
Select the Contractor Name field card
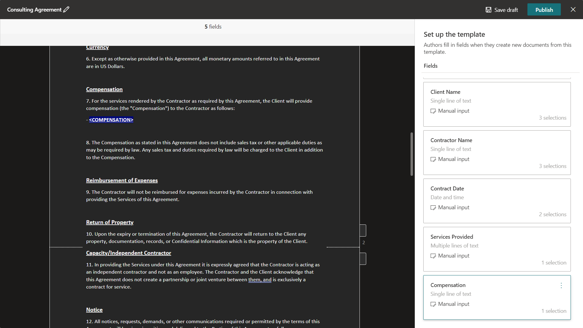pyautogui.click(x=497, y=152)
